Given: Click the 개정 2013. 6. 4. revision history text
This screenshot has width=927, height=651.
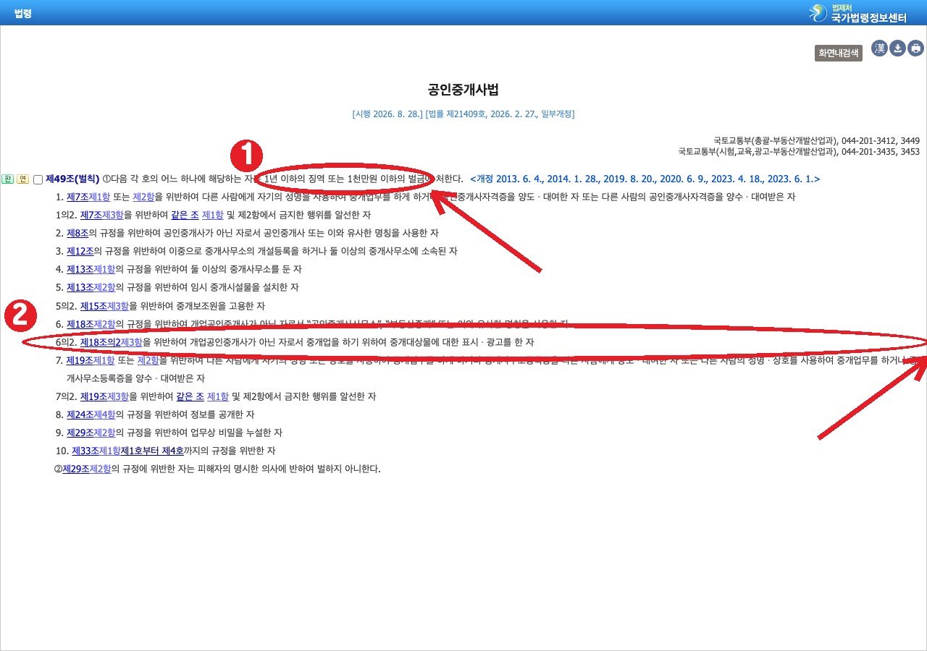Looking at the screenshot, I should point(645,179).
